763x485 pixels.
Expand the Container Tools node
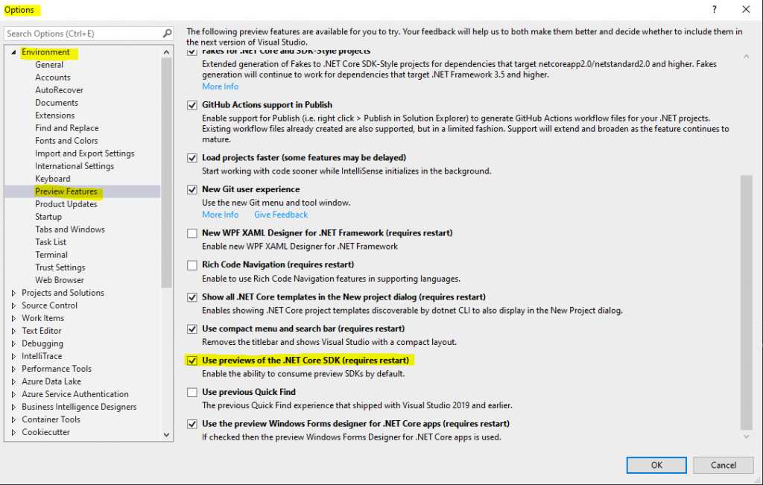click(13, 419)
